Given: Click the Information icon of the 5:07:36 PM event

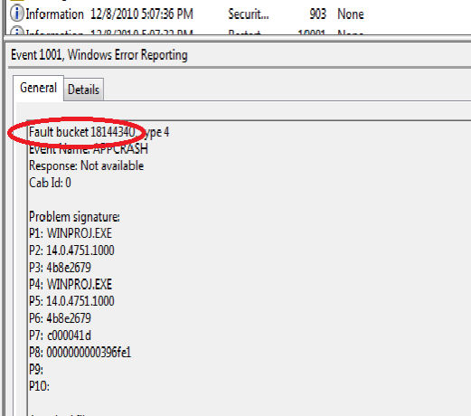Looking at the screenshot, I should coord(17,14).
